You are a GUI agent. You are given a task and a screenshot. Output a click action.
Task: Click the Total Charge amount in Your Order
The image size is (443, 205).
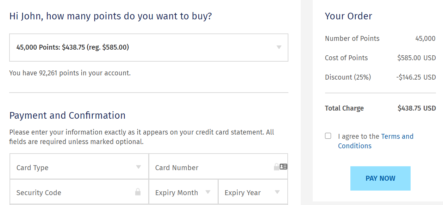tap(417, 108)
